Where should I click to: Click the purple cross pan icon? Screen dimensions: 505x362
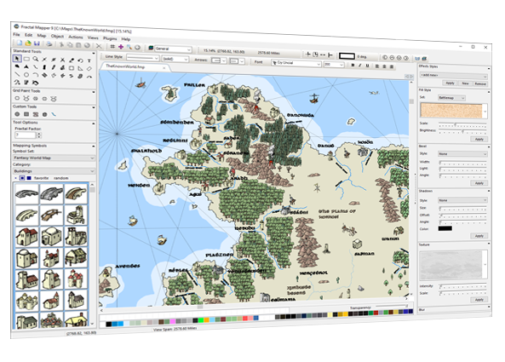[121, 47]
